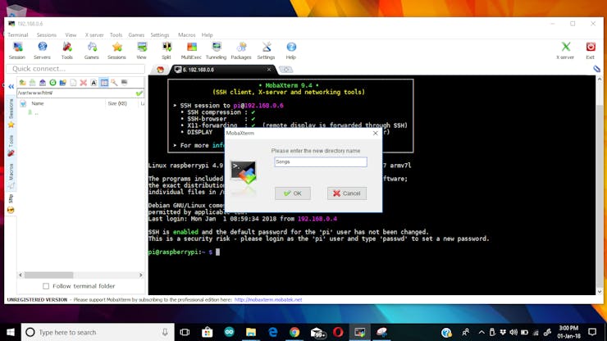The width and height of the screenshot is (607, 341).
Task: Click OK in the new directory dialog
Action: click(x=293, y=193)
